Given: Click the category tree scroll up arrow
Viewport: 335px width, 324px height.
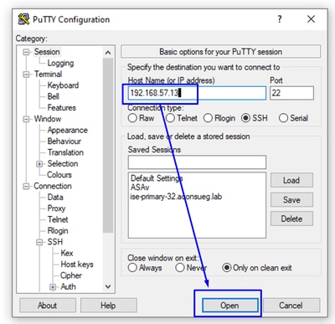Looking at the screenshot, I should point(108,53).
